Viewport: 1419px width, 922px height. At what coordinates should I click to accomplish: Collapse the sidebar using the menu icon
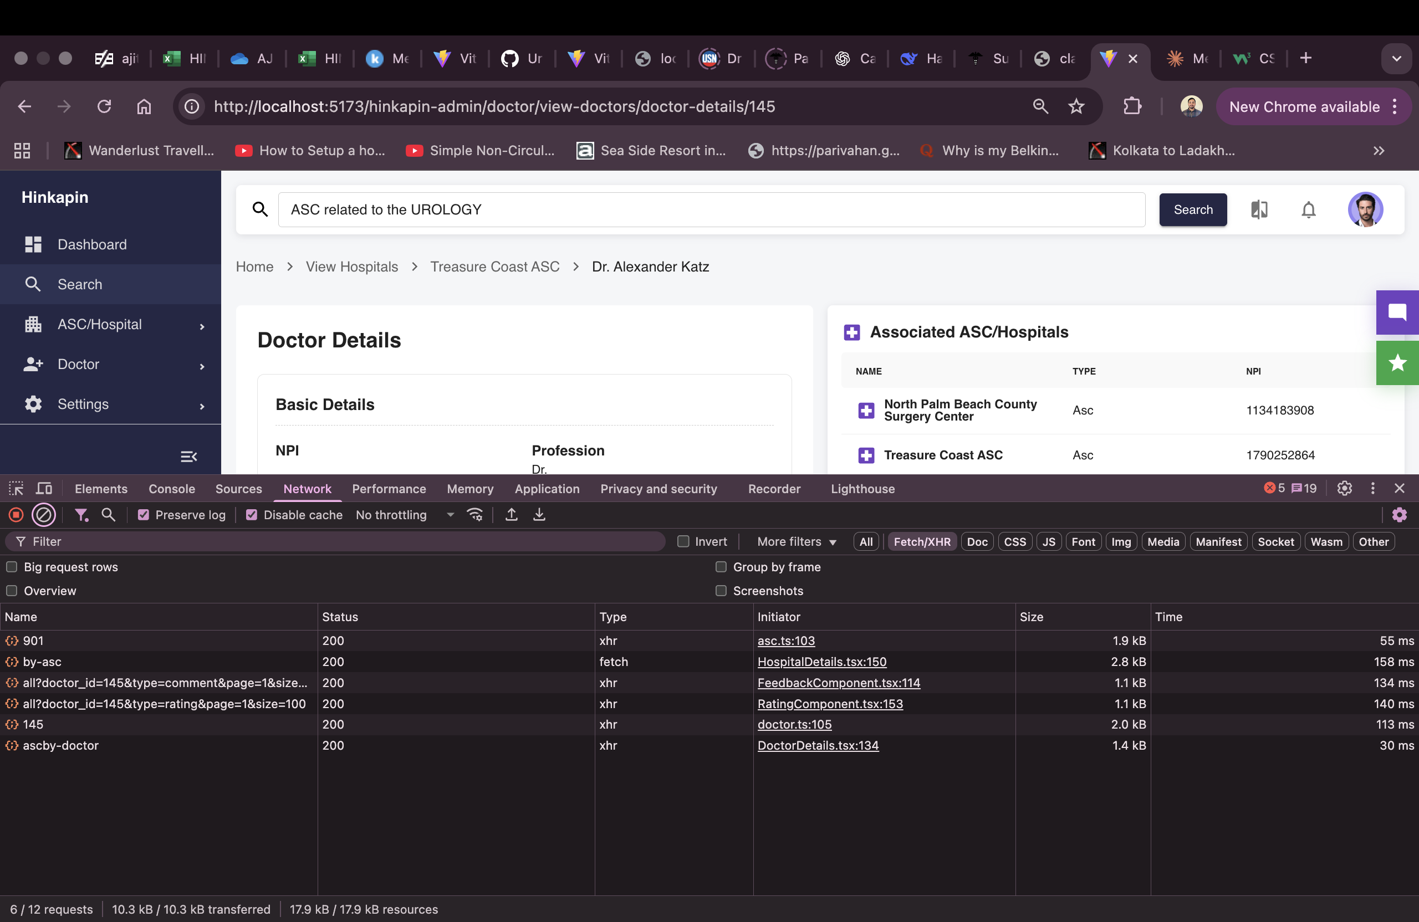coord(188,457)
